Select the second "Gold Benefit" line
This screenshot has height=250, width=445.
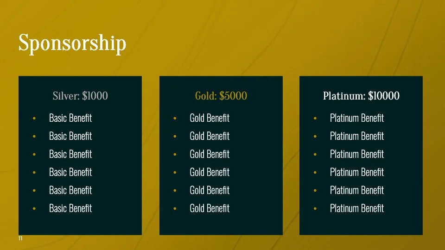[x=210, y=136]
